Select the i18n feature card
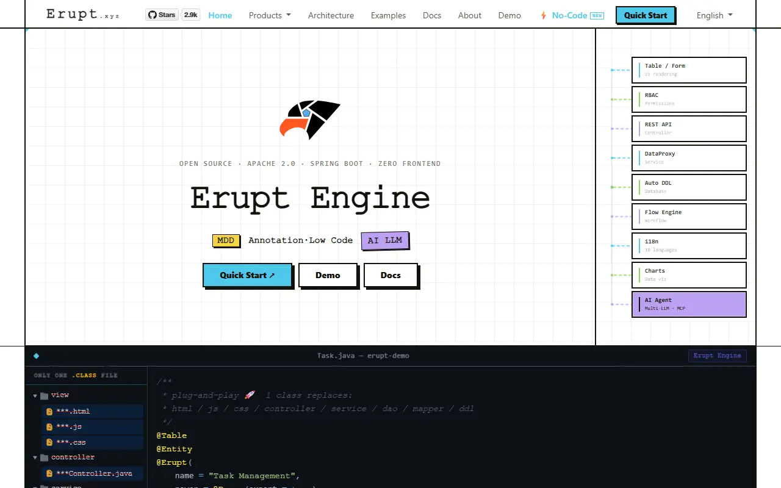 [689, 246]
